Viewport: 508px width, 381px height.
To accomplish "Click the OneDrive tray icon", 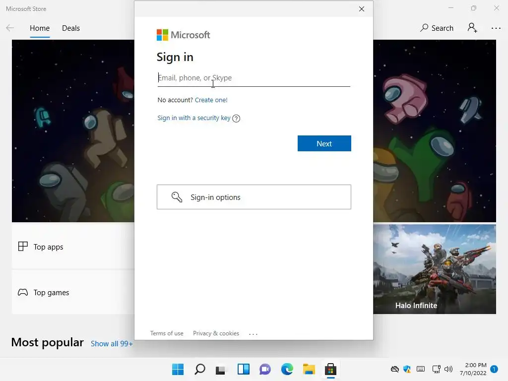I will click(x=394, y=369).
